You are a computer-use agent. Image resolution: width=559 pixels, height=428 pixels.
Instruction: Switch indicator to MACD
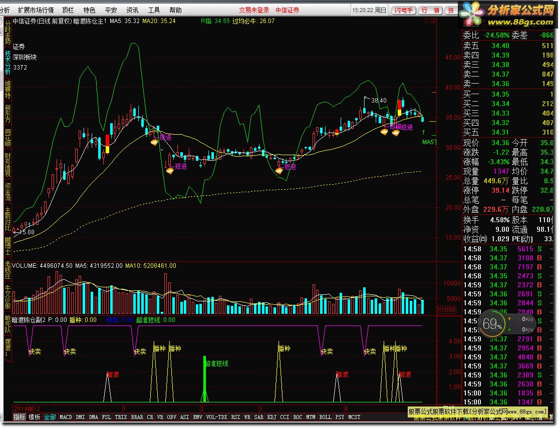coord(66,417)
